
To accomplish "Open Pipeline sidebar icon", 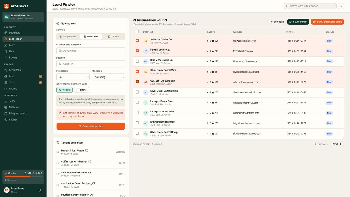I will (x=6, y=57).
